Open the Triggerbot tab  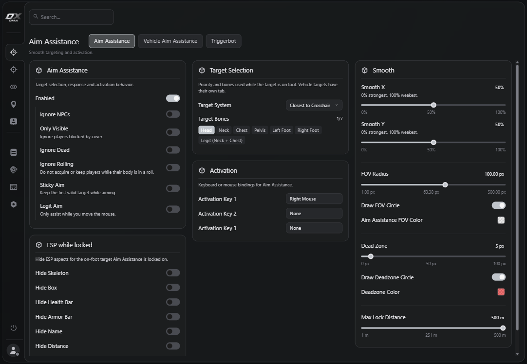pyautogui.click(x=224, y=41)
